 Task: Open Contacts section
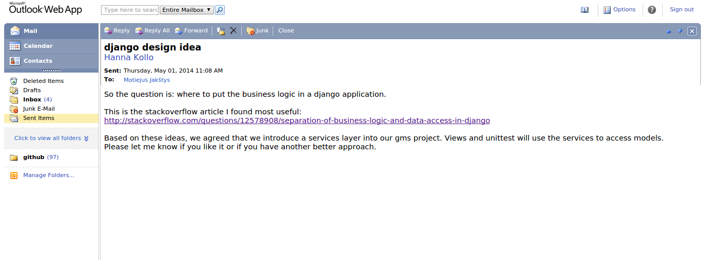(x=51, y=61)
